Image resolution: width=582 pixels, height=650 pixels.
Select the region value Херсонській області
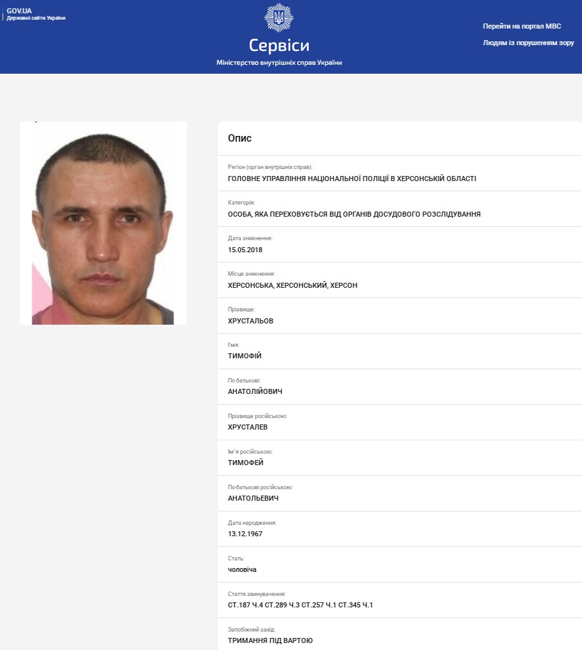click(352, 179)
